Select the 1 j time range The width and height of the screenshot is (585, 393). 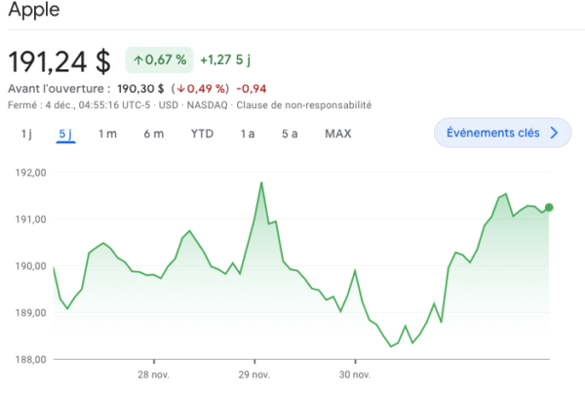(26, 134)
